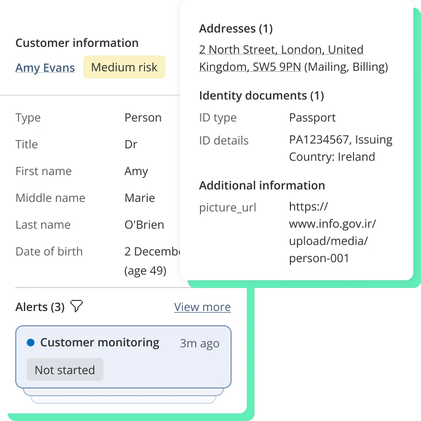Open the 2 North Street address link

click(x=281, y=50)
